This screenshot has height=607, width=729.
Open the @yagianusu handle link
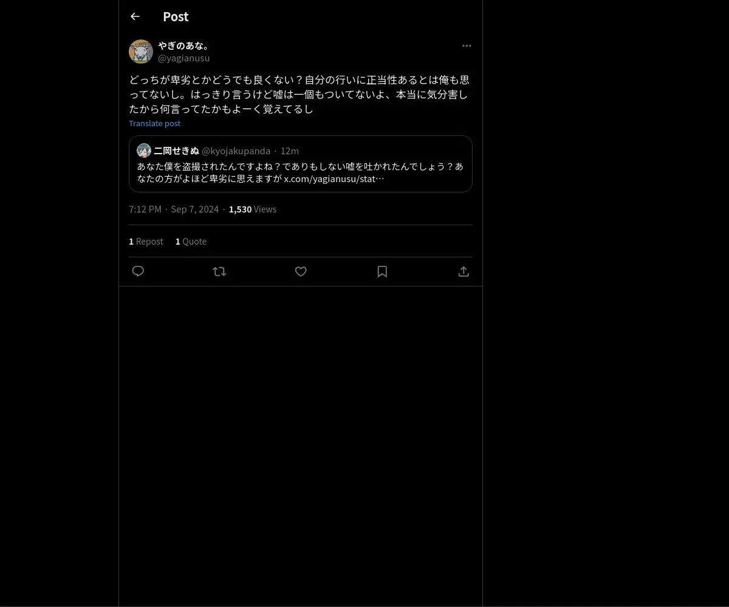coord(184,58)
